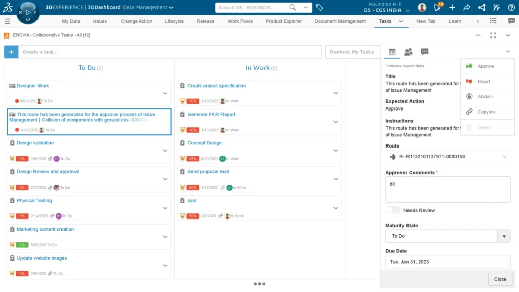Click the Close button in the panel
Viewport: 519px width, 292px height.
tap(500, 279)
